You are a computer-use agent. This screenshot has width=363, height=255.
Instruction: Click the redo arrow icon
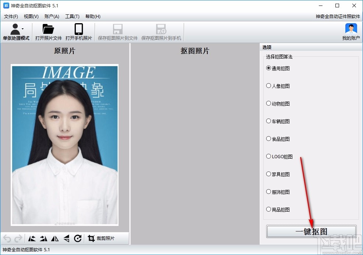tap(18, 238)
